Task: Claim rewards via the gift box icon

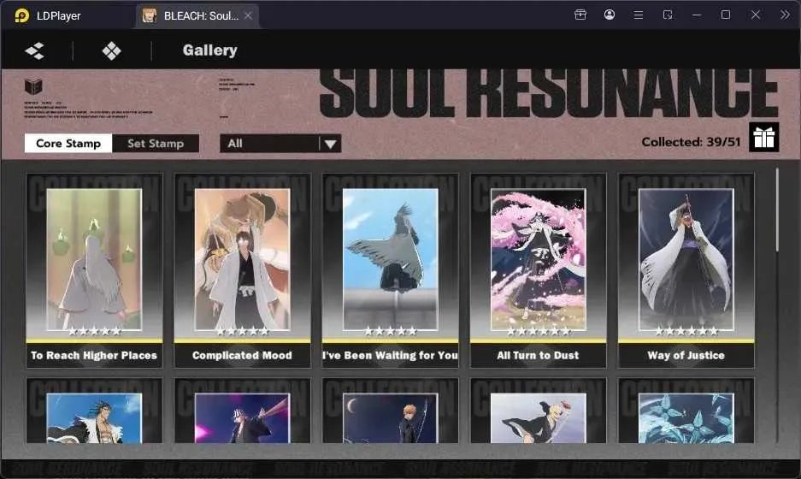Action: click(763, 137)
